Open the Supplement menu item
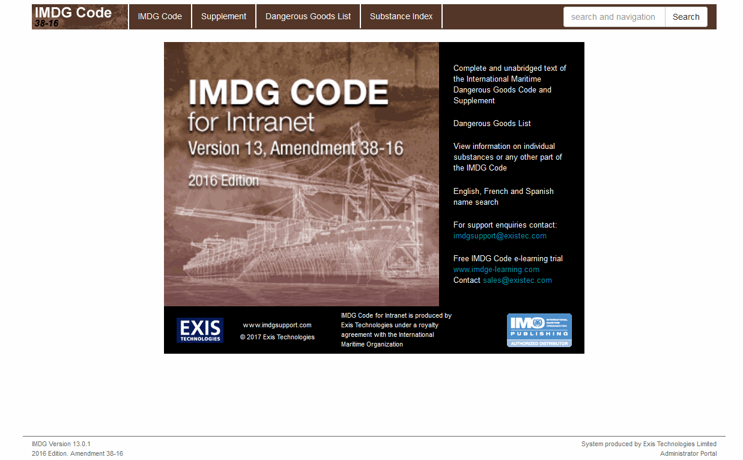The image size is (743, 460). 223,17
